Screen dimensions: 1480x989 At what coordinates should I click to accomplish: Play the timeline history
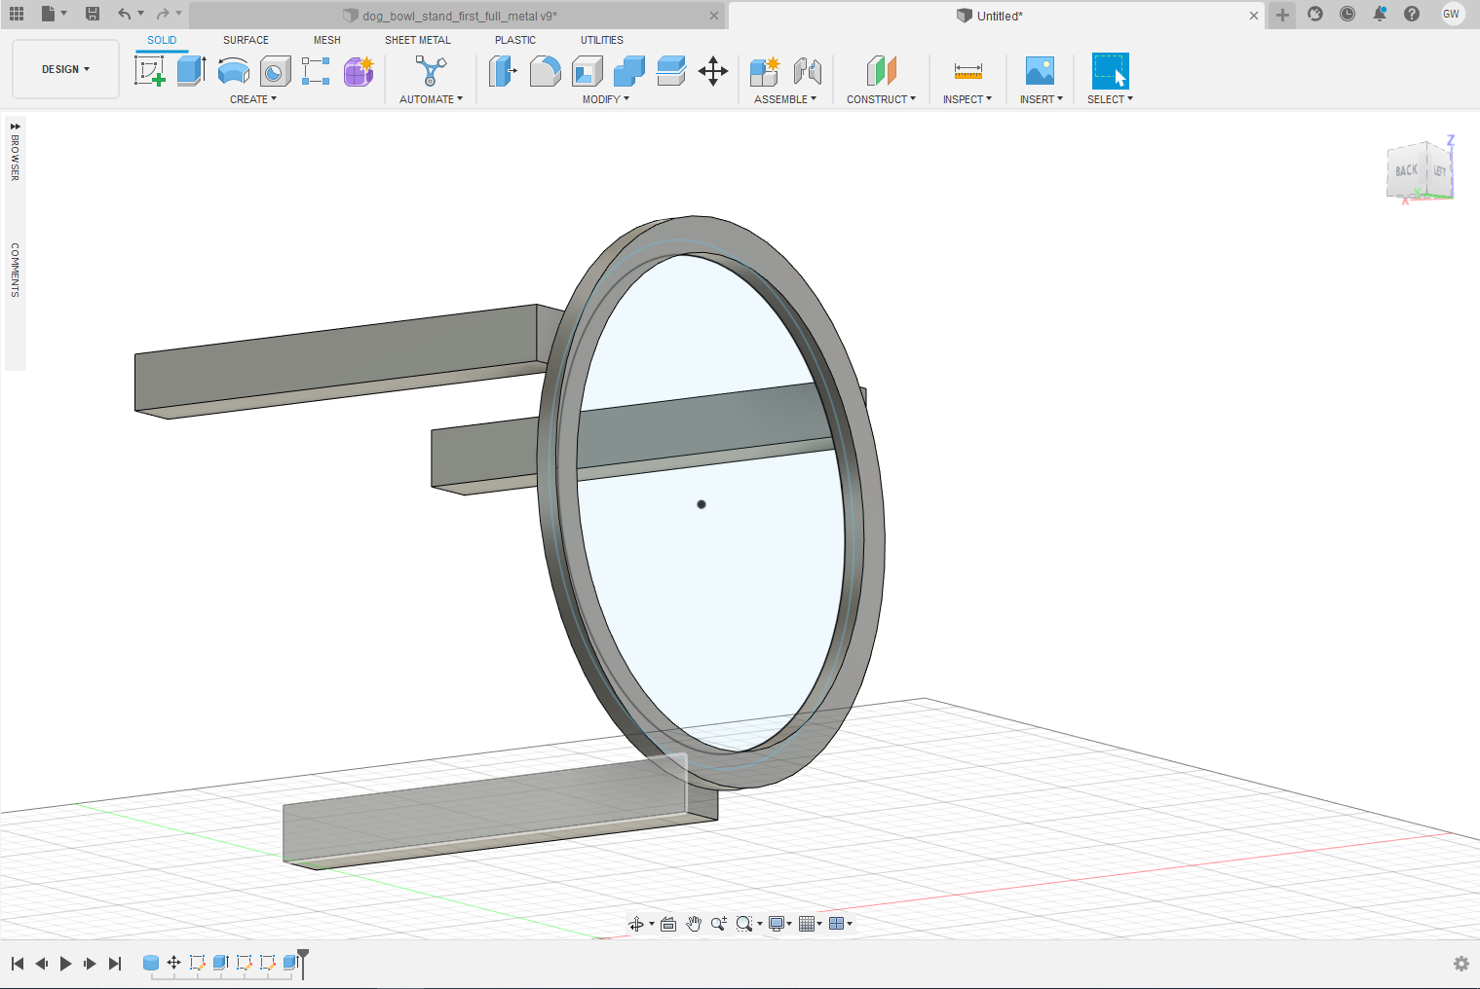click(x=65, y=964)
